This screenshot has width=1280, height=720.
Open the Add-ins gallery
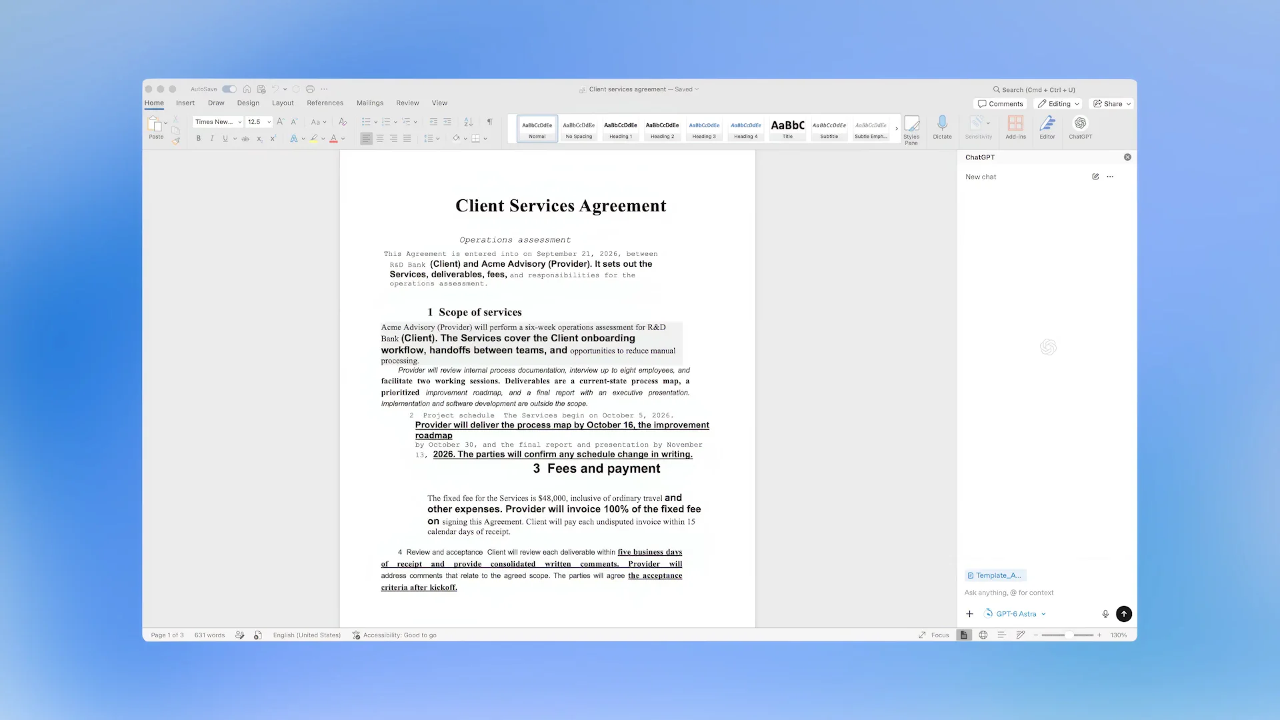coord(1015,127)
